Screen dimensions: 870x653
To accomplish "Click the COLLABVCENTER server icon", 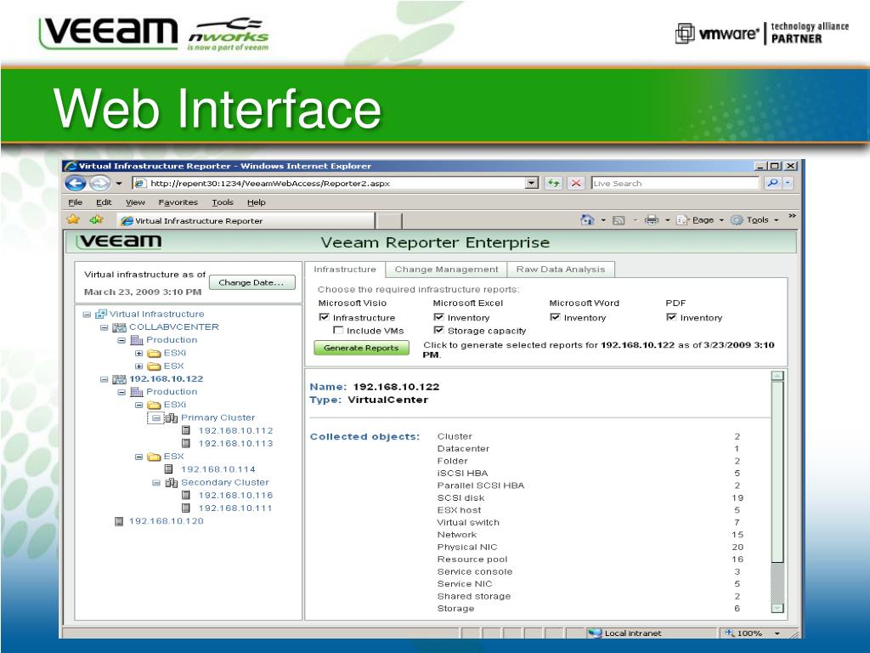I will click(119, 327).
